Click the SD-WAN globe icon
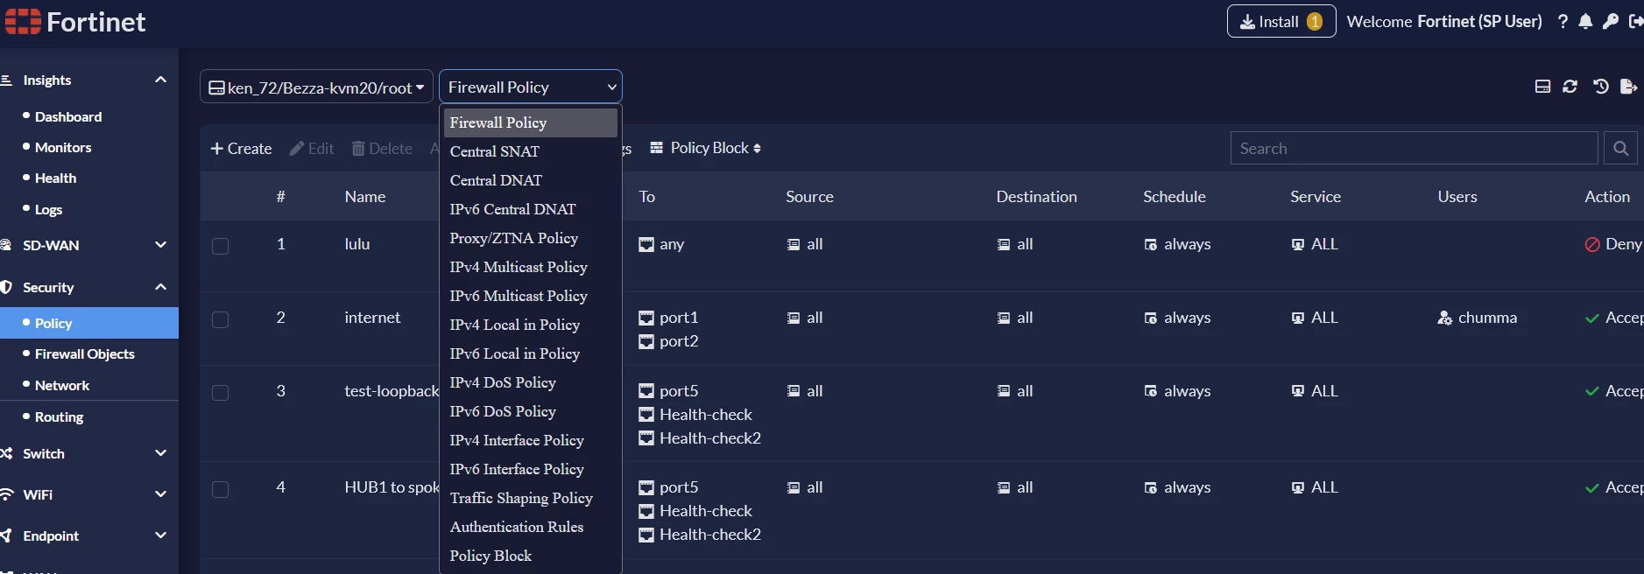This screenshot has width=1644, height=574. point(5,245)
